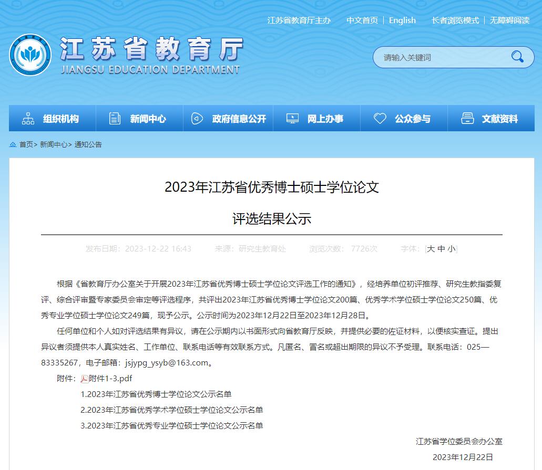
Task: Set font size to 大 (large)
Action: click(431, 249)
